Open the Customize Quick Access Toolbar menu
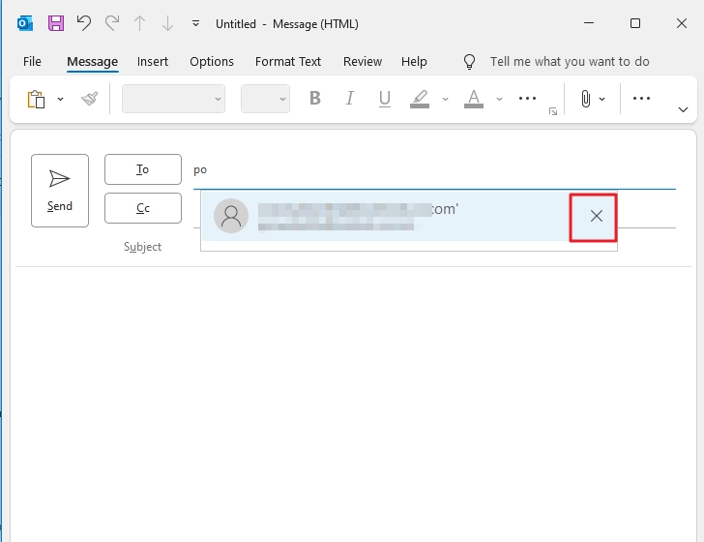Image resolution: width=704 pixels, height=542 pixels. (195, 23)
